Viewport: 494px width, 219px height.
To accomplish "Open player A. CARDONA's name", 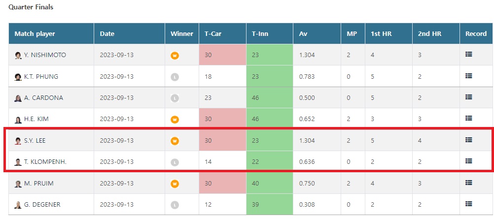I will (x=43, y=97).
